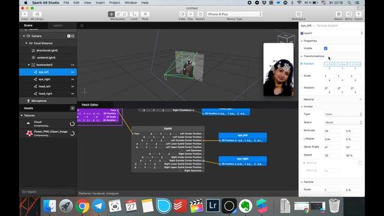Collapse the Transformations section

click(x=302, y=56)
